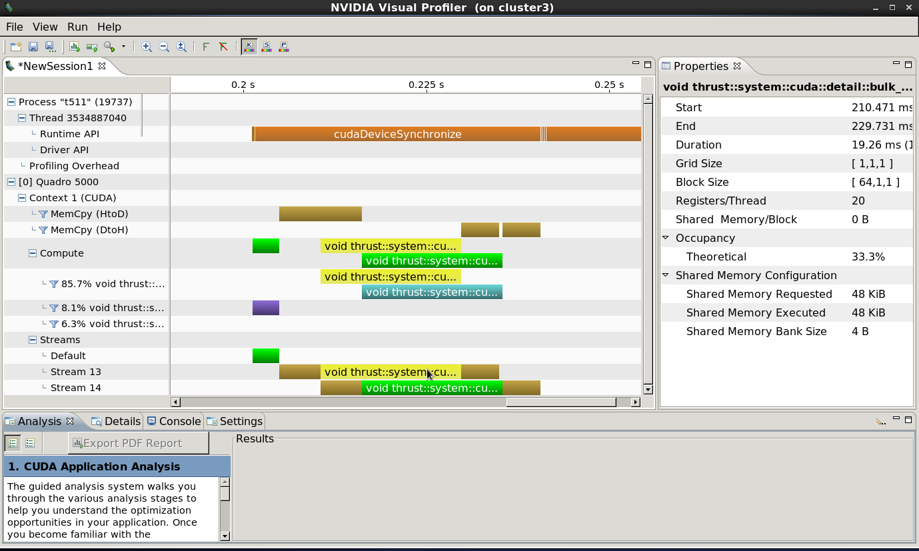Maximize the Properties view

[x=908, y=65]
